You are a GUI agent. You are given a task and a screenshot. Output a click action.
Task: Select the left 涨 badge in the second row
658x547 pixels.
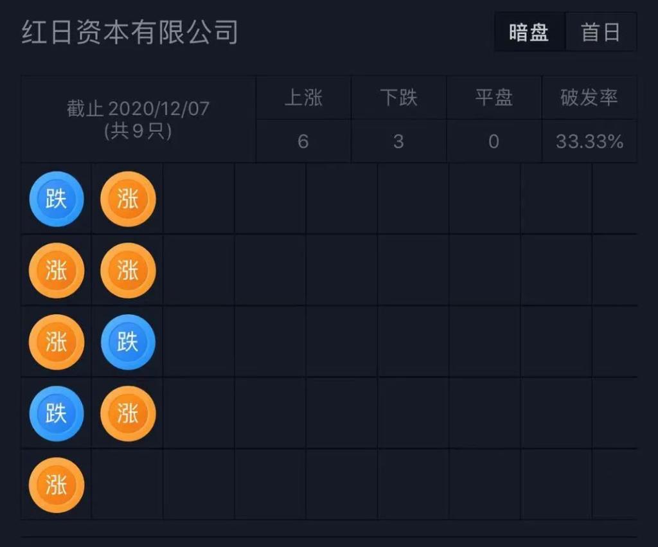tap(57, 271)
